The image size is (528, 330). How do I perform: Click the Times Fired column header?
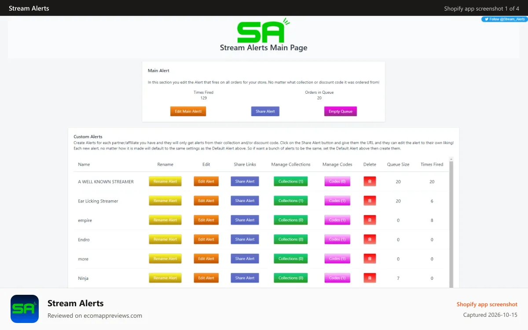[432, 165]
